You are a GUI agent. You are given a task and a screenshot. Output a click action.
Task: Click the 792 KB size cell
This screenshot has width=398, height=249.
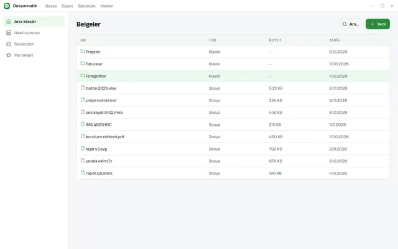click(x=275, y=149)
